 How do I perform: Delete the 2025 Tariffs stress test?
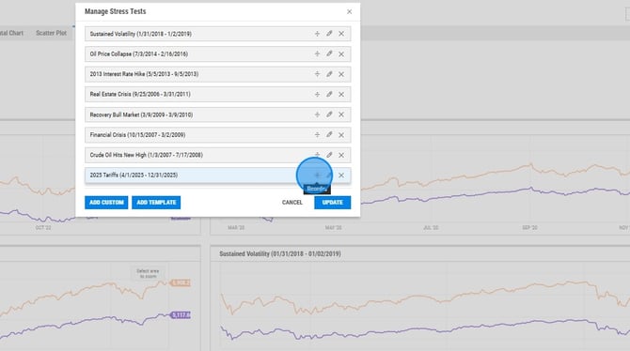pos(341,175)
